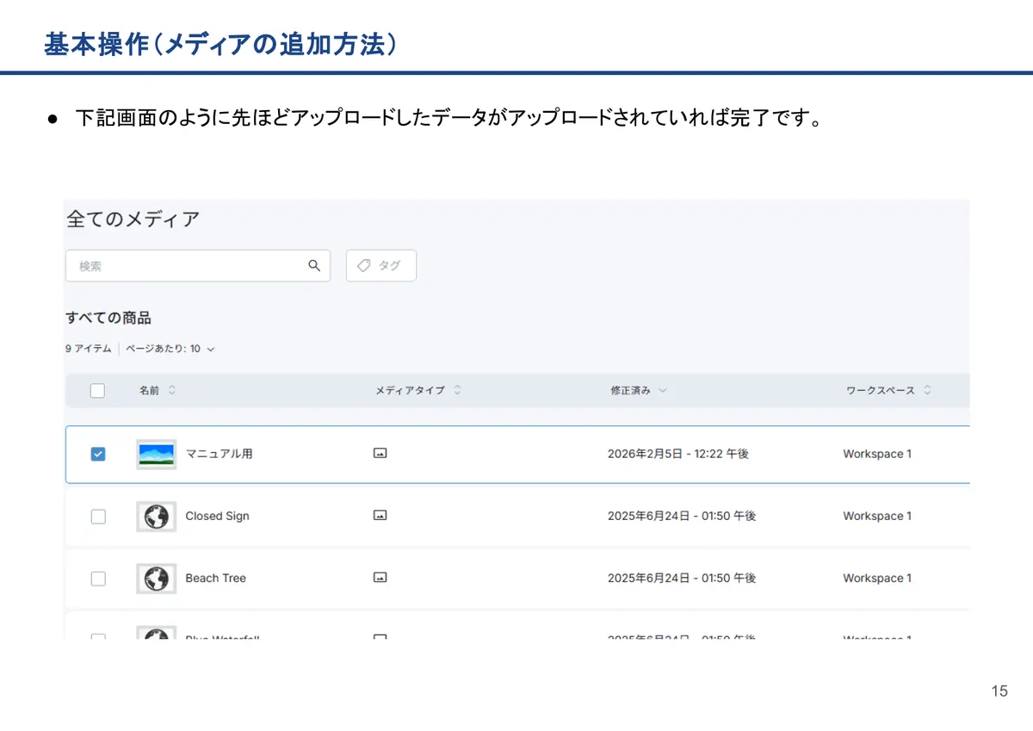Image resolution: width=1033 pixels, height=731 pixels.
Task: Uncheck the マニュアル用 row checkbox
Action: coord(98,454)
